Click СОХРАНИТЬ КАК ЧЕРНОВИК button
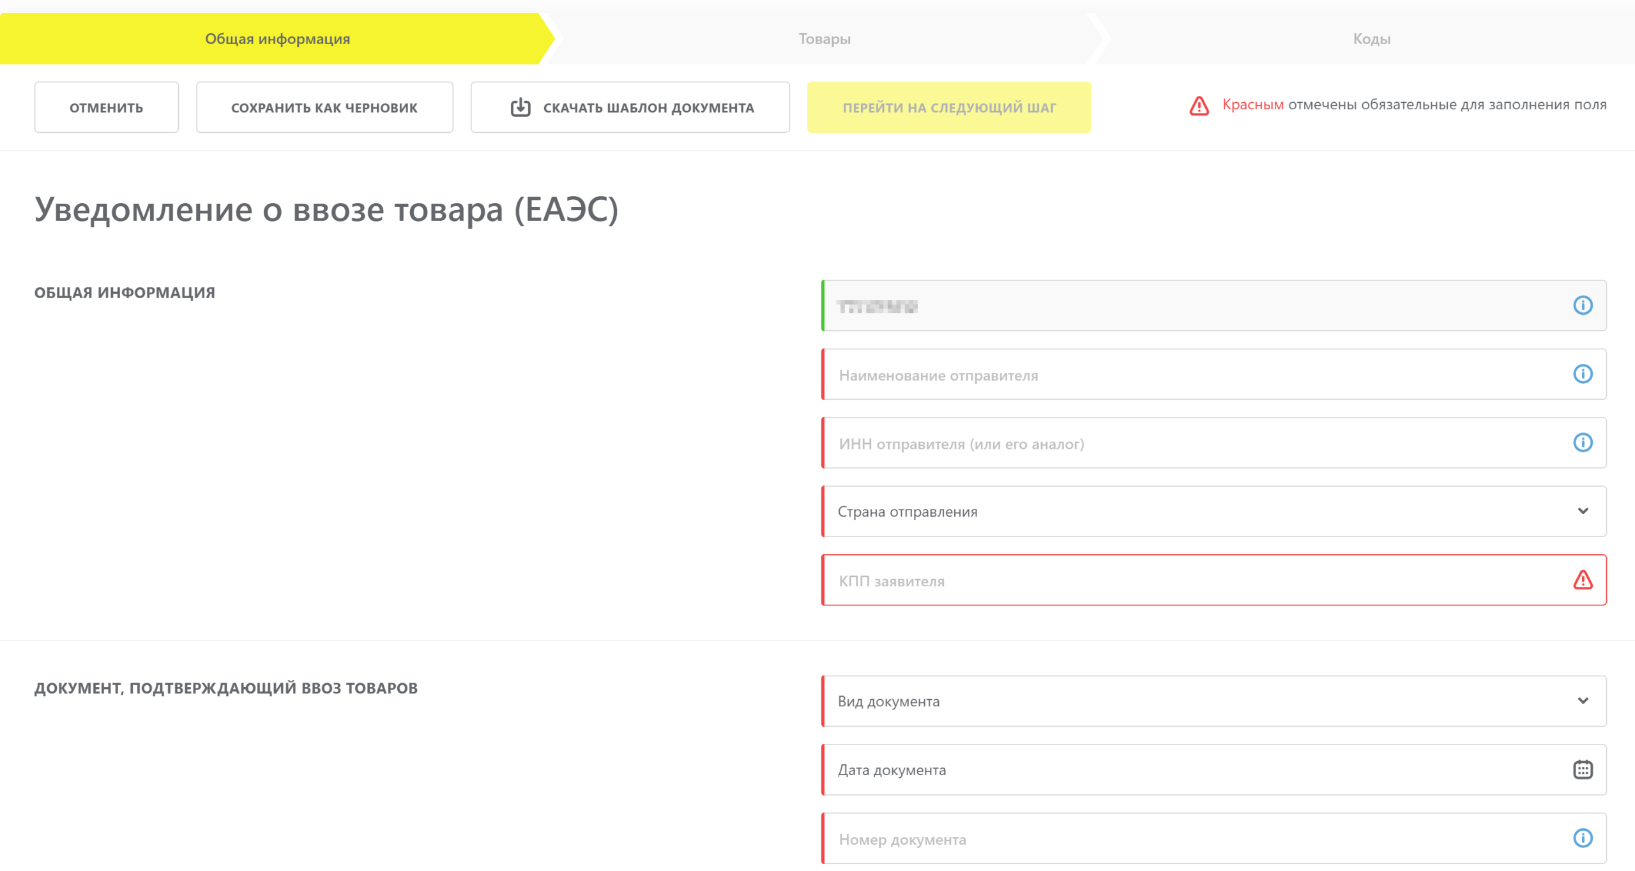 (x=324, y=107)
